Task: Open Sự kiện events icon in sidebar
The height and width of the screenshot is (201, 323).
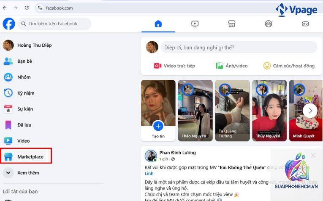Action: click(x=8, y=109)
